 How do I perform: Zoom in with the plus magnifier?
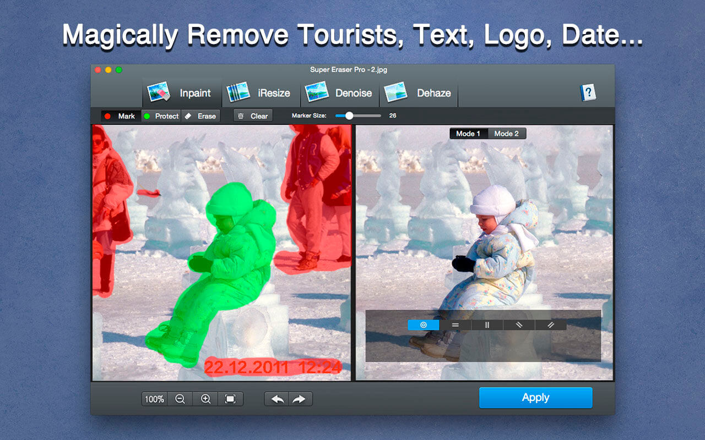point(205,399)
